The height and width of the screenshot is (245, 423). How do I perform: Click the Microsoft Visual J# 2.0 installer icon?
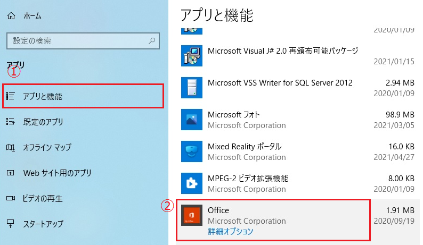click(x=192, y=56)
